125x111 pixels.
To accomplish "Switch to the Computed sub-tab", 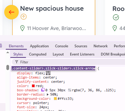I will [38, 54].
